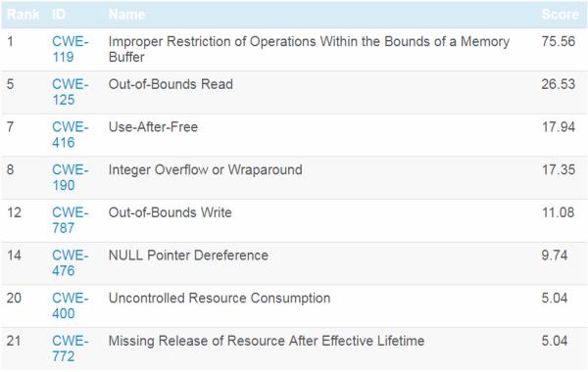The height and width of the screenshot is (372, 588).
Task: Open the CWE-476 link
Action: pyautogui.click(x=71, y=262)
